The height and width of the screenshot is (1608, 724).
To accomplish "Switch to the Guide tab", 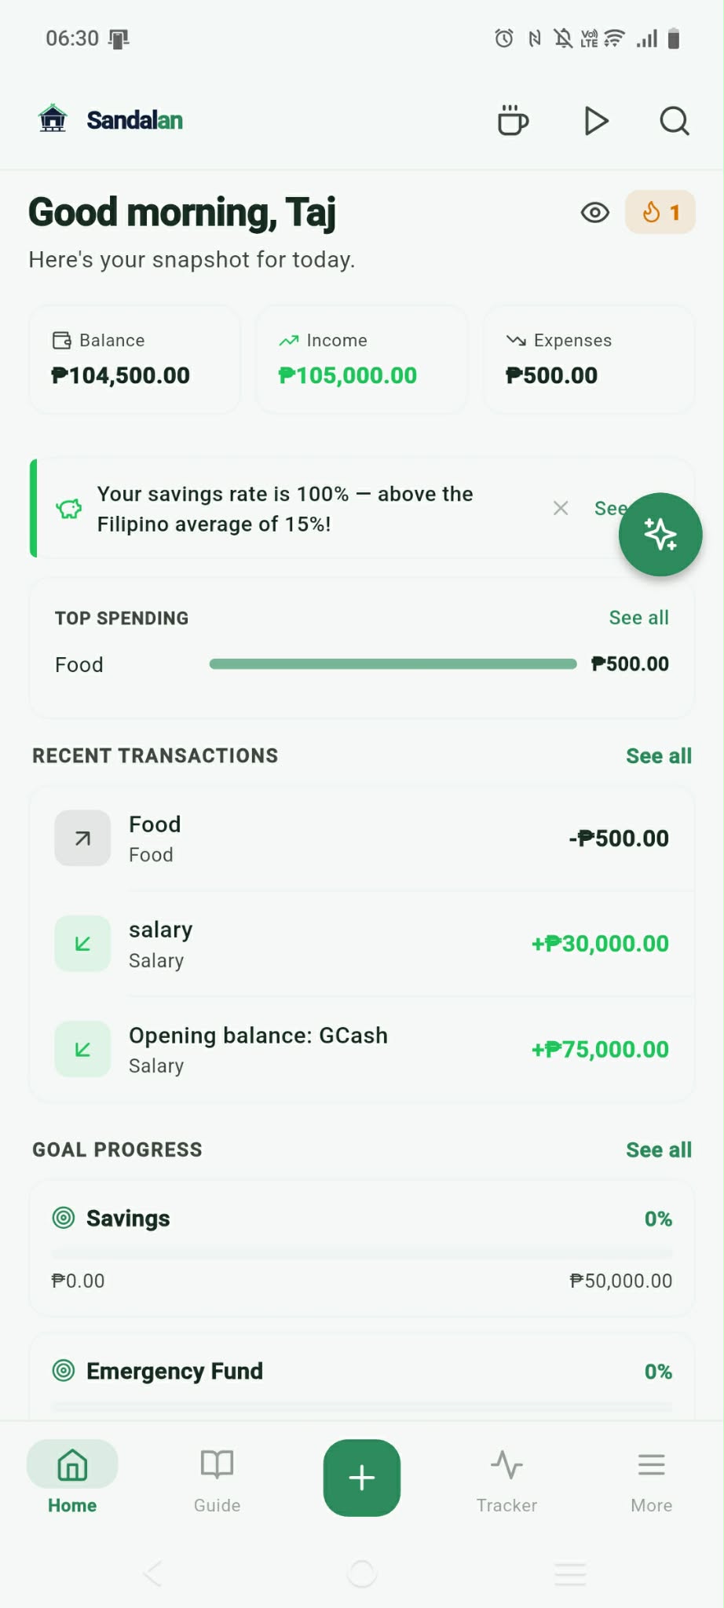I will pyautogui.click(x=217, y=1479).
